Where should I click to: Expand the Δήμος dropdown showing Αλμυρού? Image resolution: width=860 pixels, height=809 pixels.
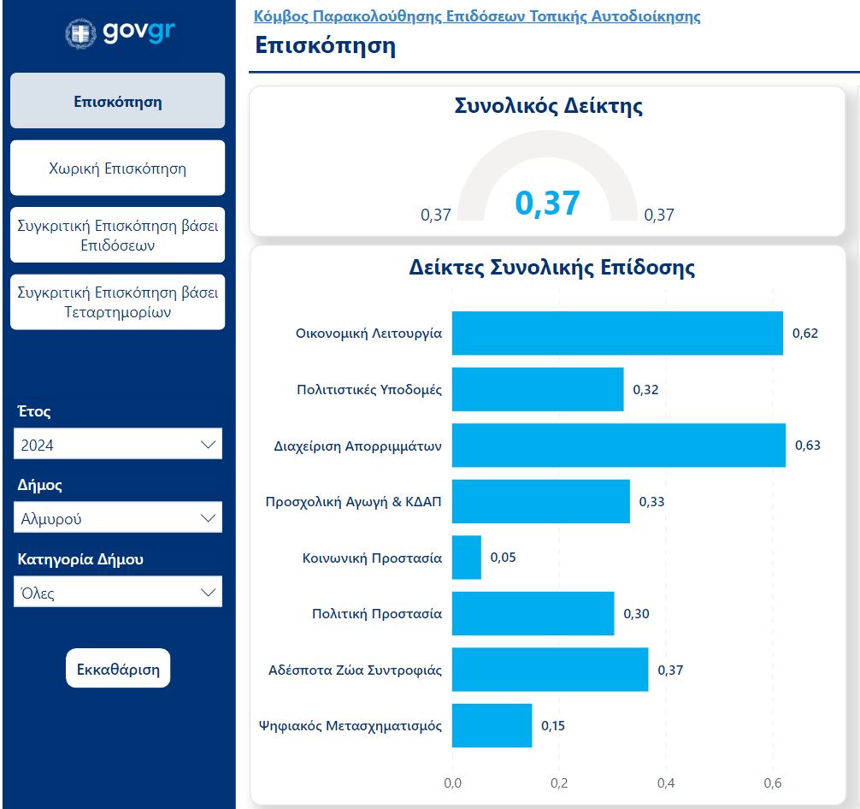[x=117, y=518]
